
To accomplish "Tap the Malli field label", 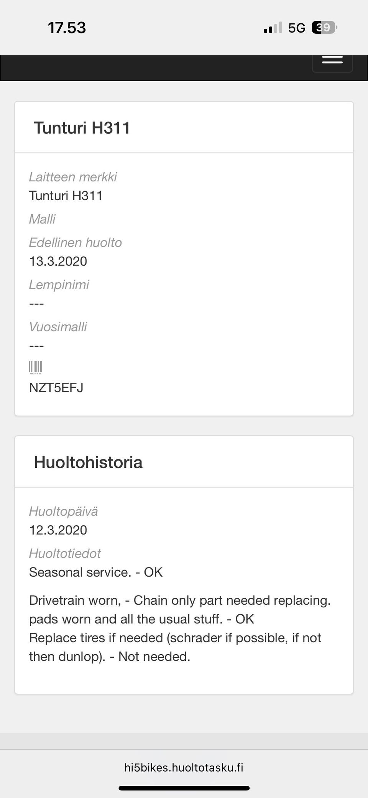I will coord(42,219).
